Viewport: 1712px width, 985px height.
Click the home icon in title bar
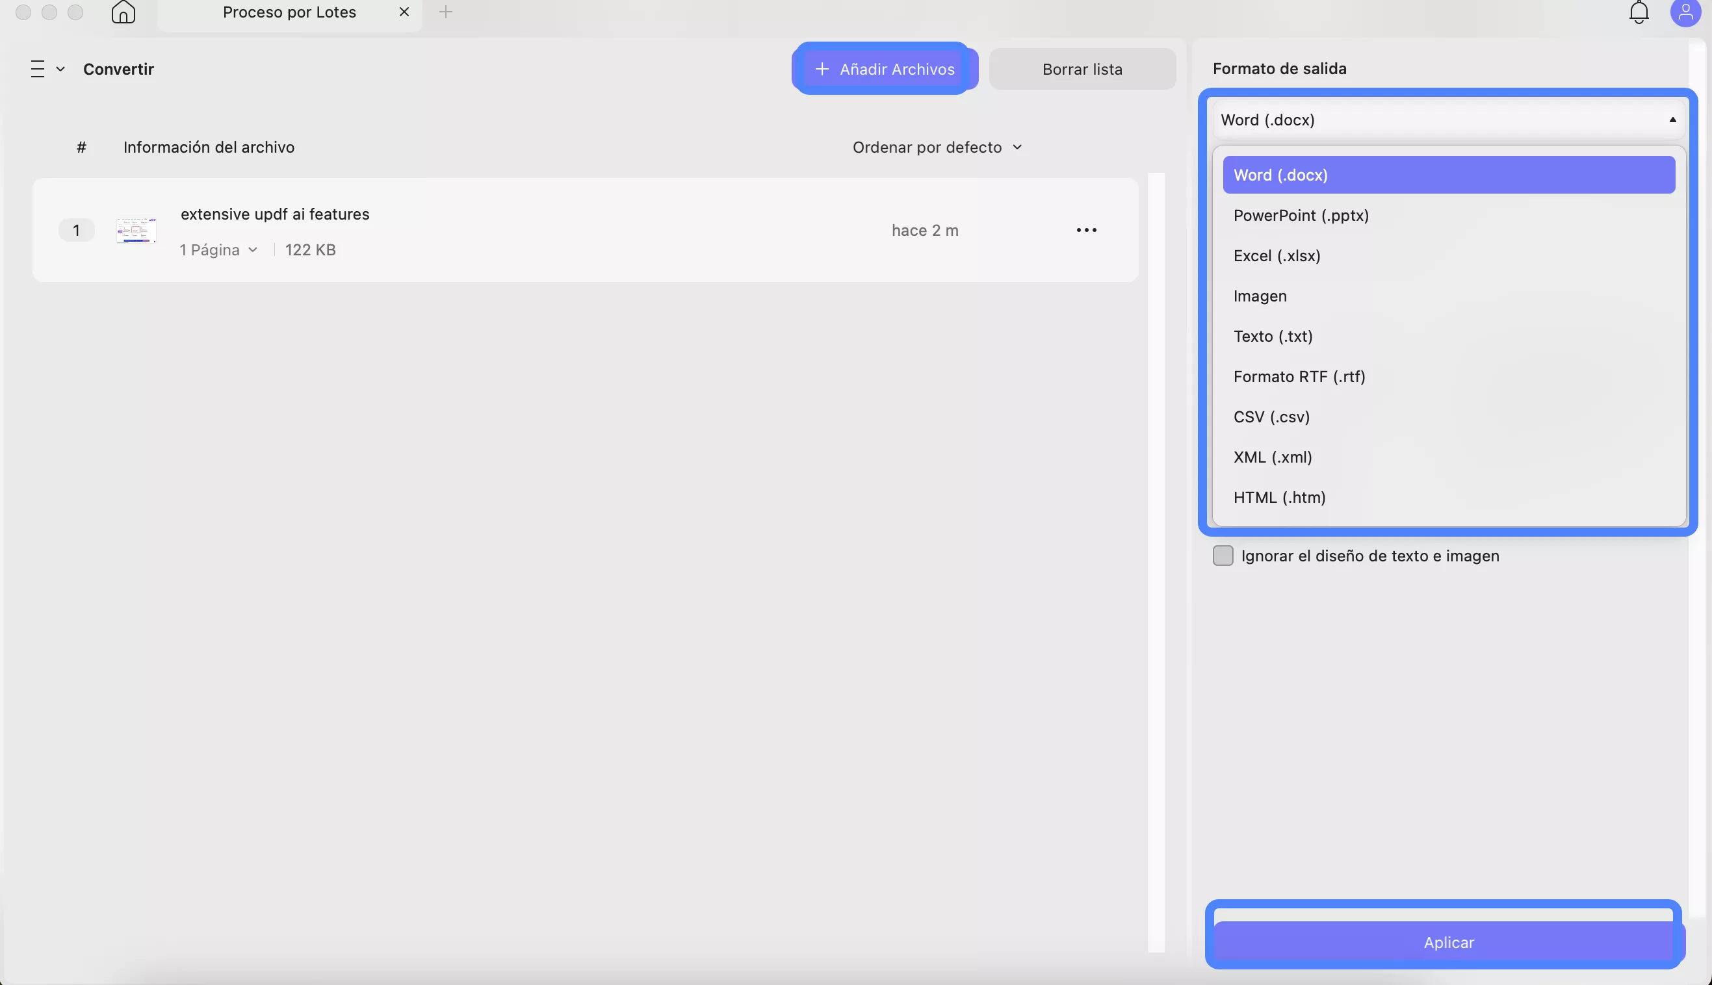tap(123, 12)
